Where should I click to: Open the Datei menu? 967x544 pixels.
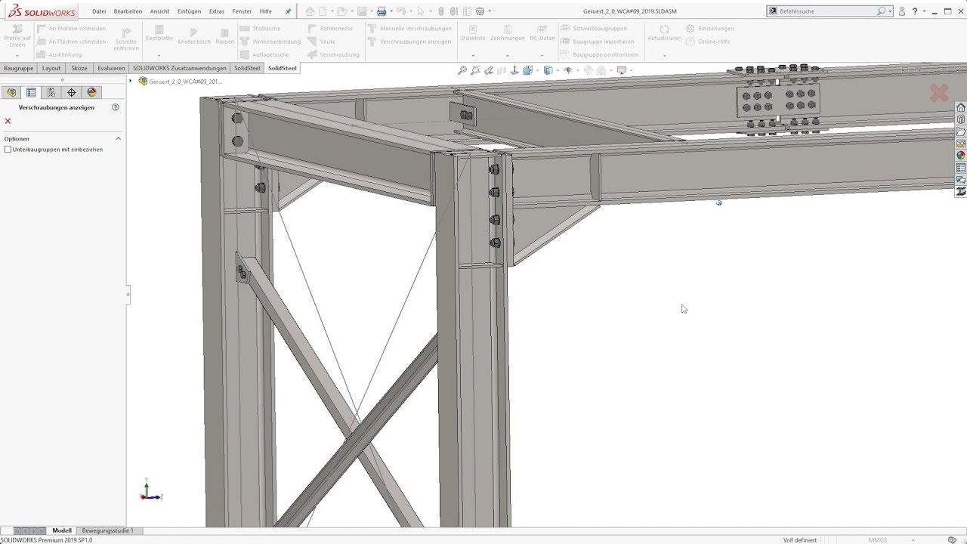pos(99,11)
